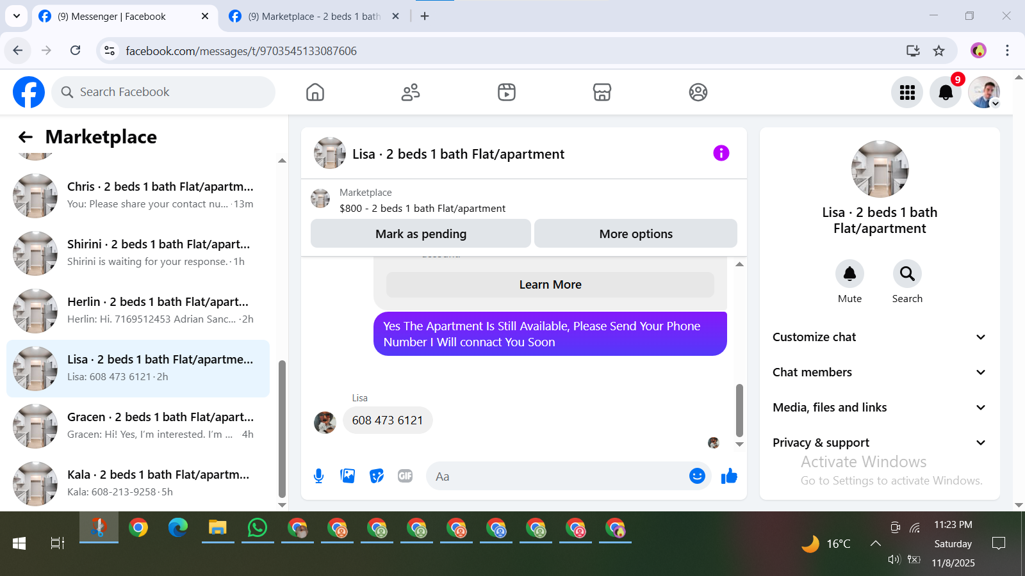
Task: Go back with Marketplace arrow
Action: 26,137
